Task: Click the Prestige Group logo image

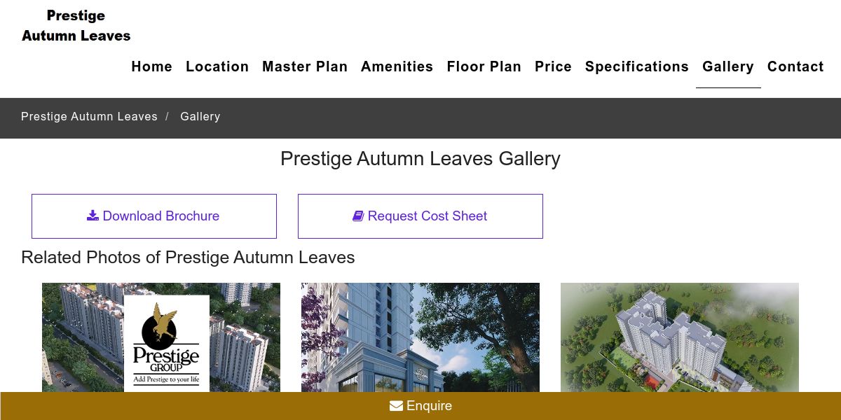Action: tap(167, 343)
